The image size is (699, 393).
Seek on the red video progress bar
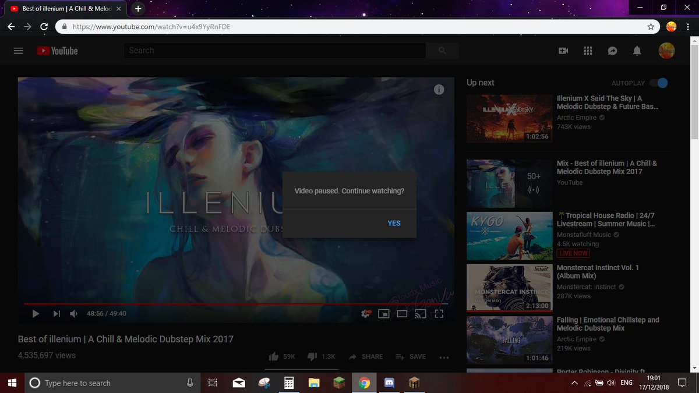tap(236, 304)
